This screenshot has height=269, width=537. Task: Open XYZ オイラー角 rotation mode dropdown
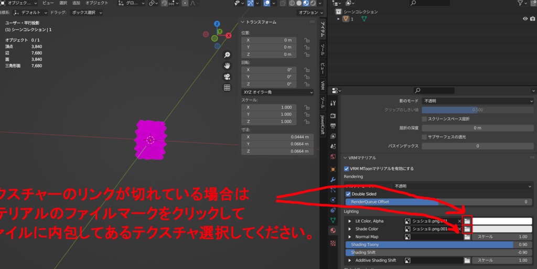coord(277,92)
